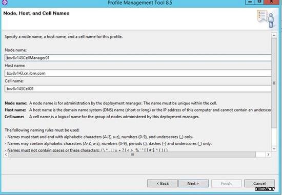Click the vertical scrollbar thumb
282x195 pixels.
(x=274, y=83)
